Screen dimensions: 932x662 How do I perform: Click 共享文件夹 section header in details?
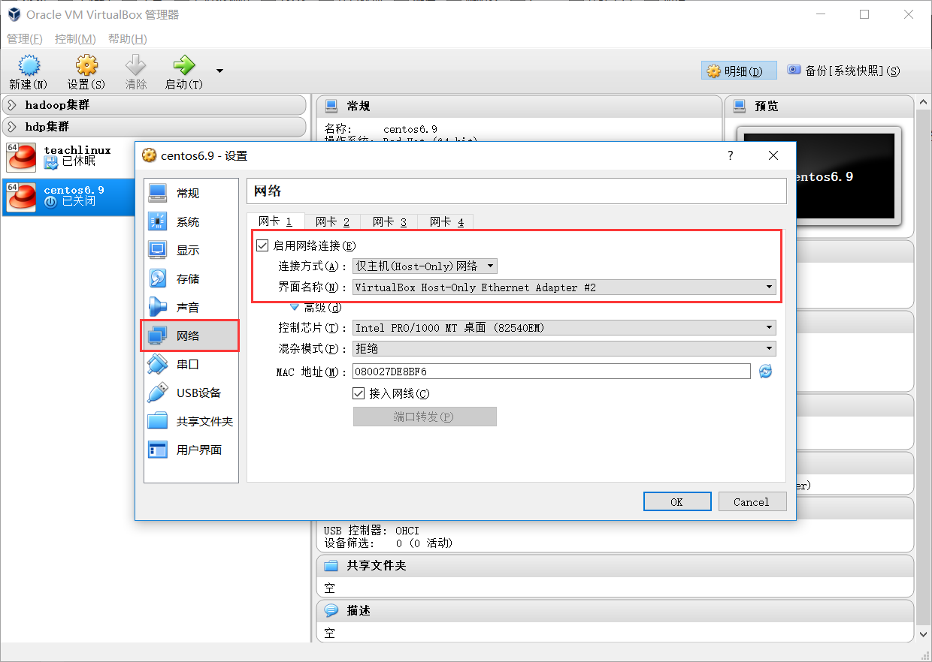click(615, 565)
